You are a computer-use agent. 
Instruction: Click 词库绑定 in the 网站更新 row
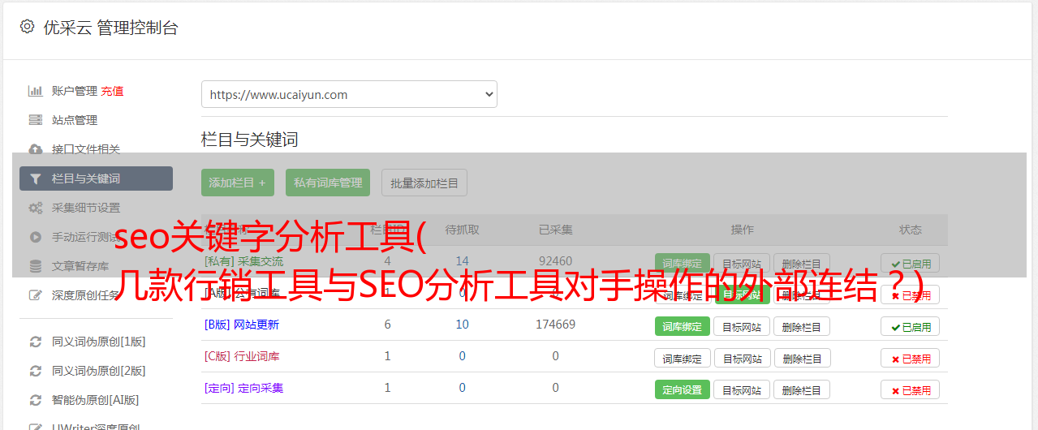click(x=683, y=326)
